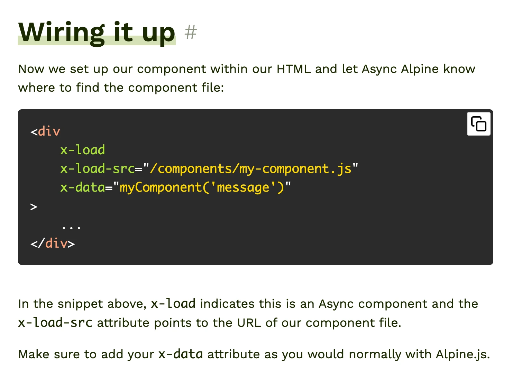Click the '/components/my-component.js' string value
Image resolution: width=512 pixels, height=377 pixels.
[x=250, y=169]
